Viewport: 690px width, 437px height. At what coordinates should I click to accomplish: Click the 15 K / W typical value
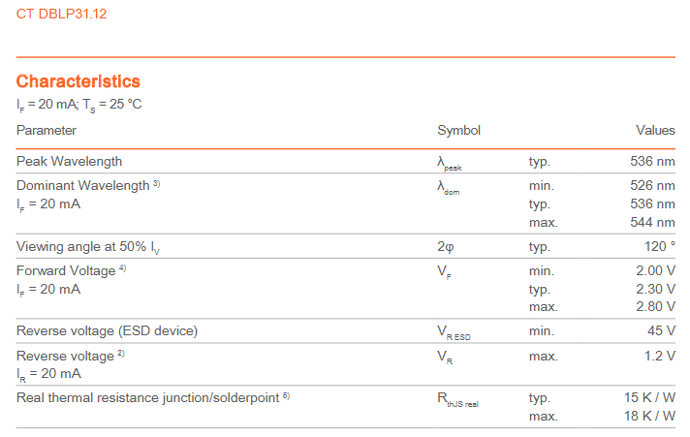click(x=650, y=397)
